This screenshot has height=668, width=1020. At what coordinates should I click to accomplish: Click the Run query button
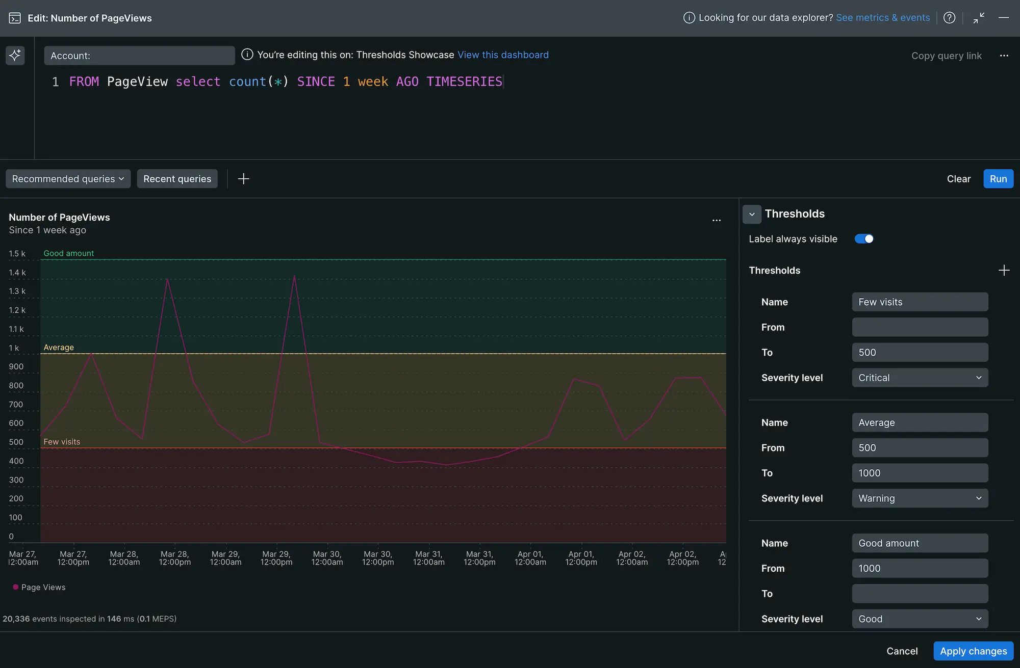[x=998, y=179]
